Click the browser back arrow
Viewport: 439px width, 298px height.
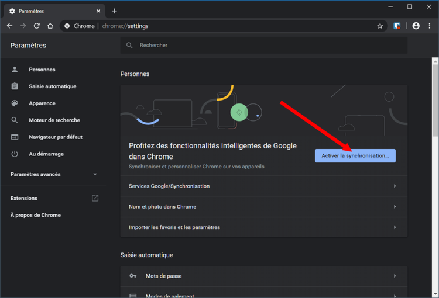9,26
